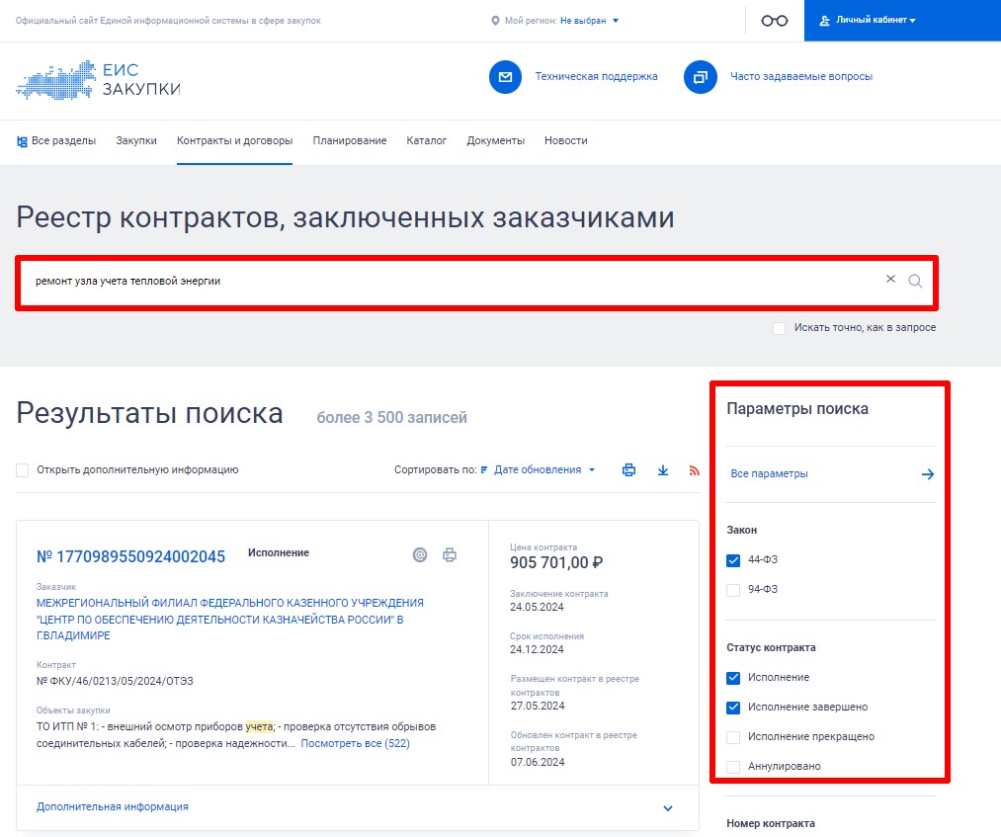Click the arrow next to Все параметры
Screen dimensions: 1001x837
(x=928, y=473)
